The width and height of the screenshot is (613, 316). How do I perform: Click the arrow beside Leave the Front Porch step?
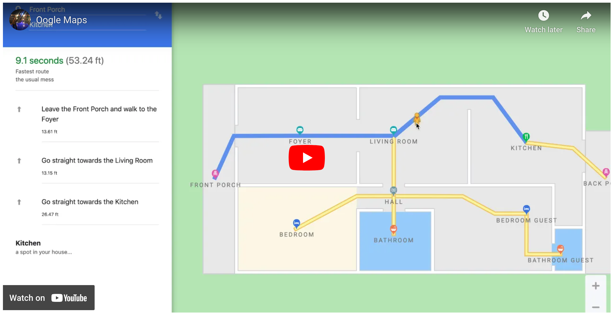(19, 109)
